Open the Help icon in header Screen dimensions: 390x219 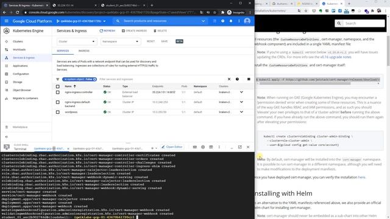(222, 21)
